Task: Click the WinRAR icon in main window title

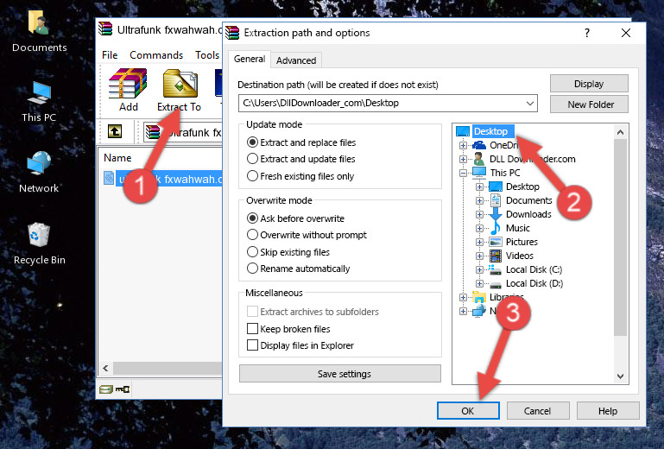Action: point(105,29)
